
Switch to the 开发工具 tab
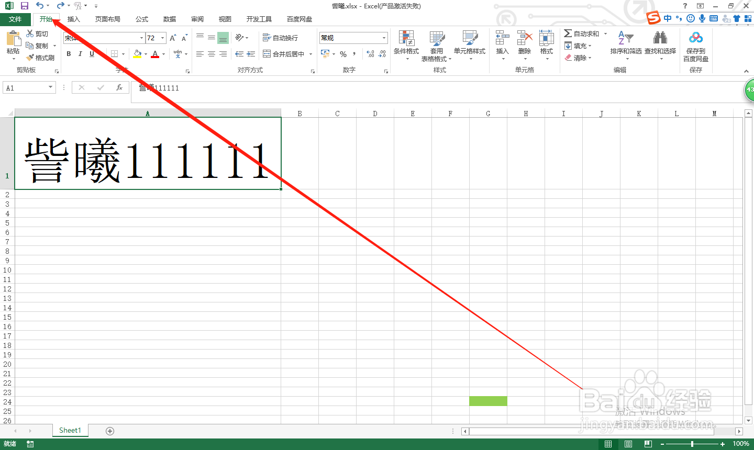point(259,19)
